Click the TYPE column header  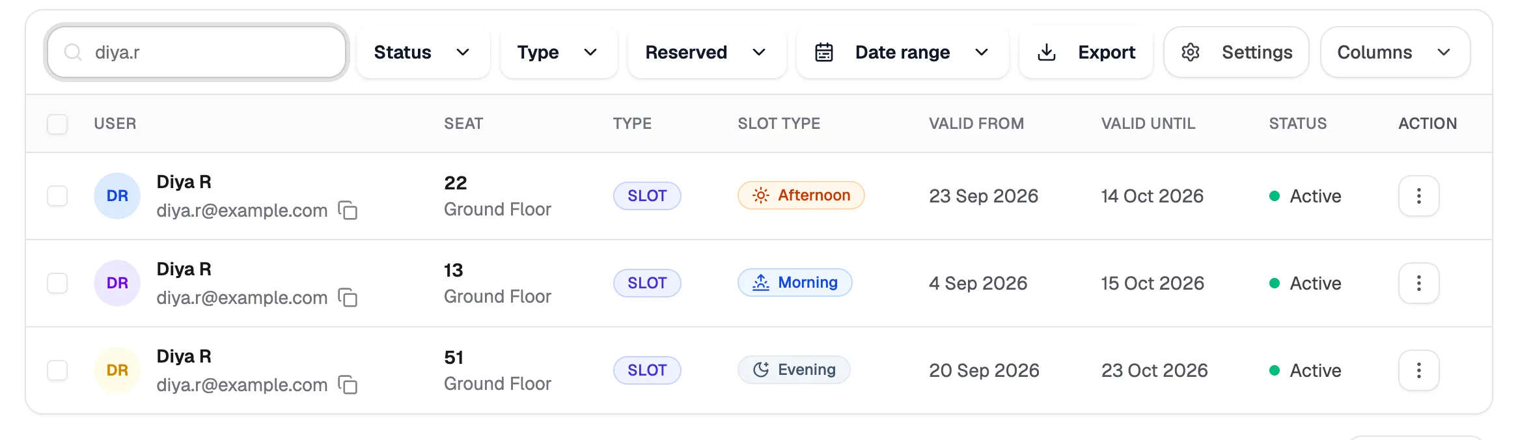click(632, 124)
